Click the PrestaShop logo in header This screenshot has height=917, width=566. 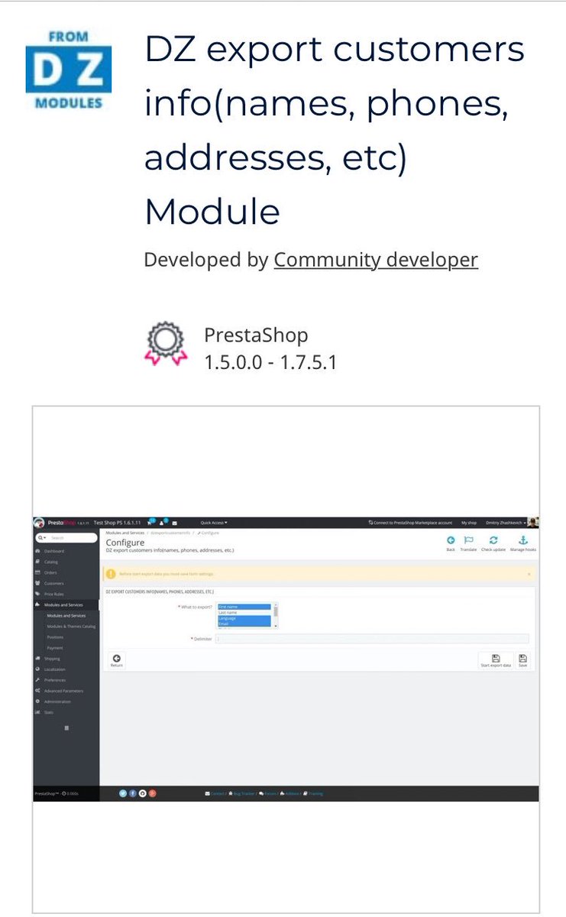point(63,523)
